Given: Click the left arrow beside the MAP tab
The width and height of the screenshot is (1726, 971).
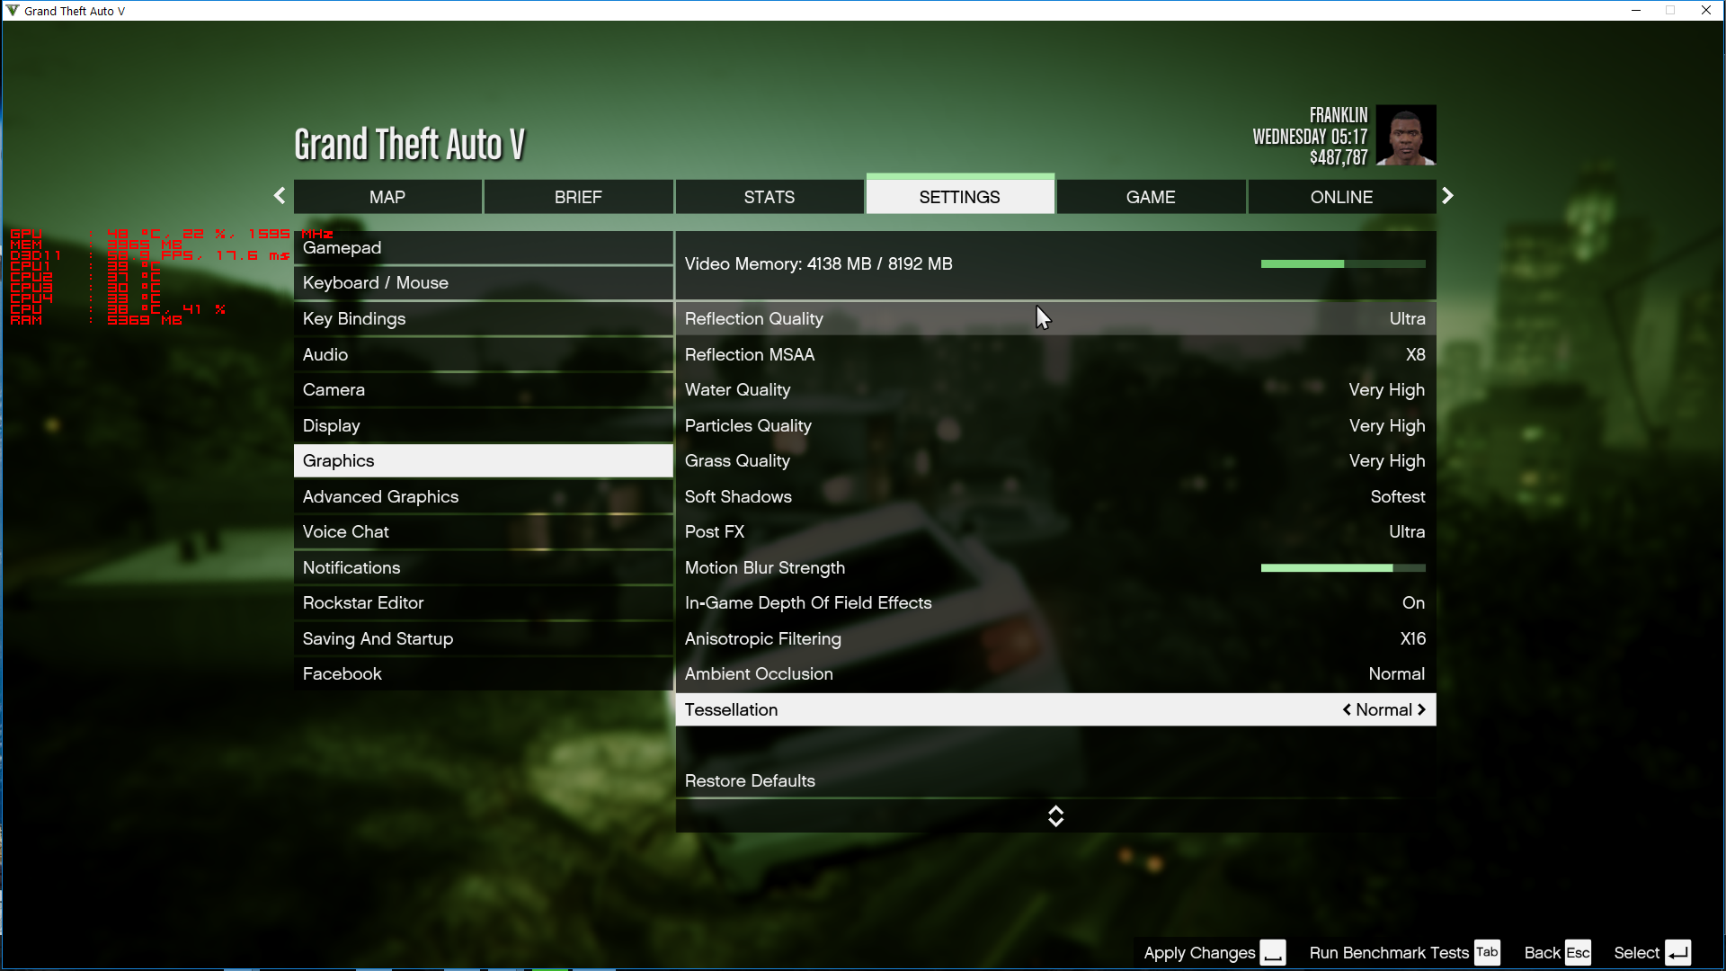Looking at the screenshot, I should point(280,196).
